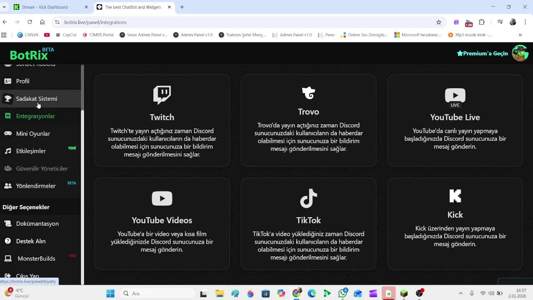This screenshot has height=300, width=533.
Task: Click the sidebar scrollbar
Action: tap(82, 87)
